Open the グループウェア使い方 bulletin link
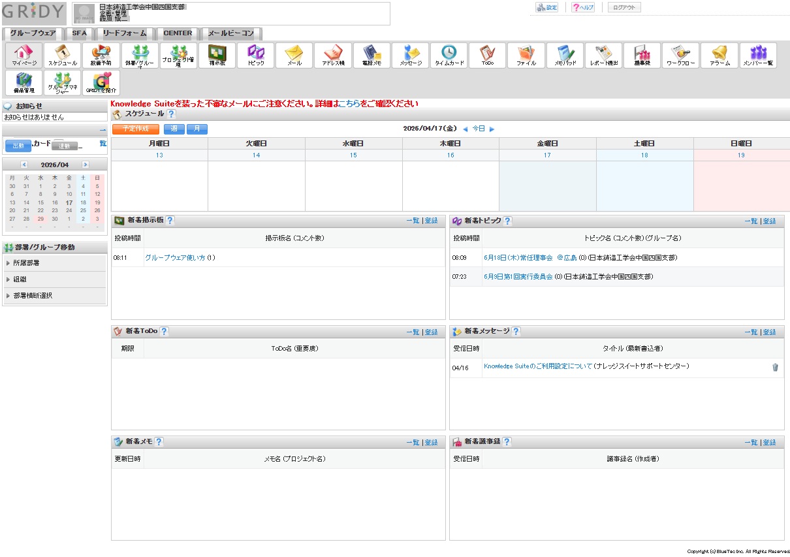The image size is (790, 557). (174, 258)
